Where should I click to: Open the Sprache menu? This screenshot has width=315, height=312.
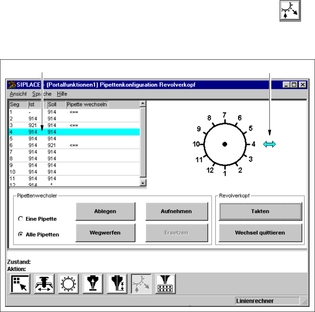coord(42,94)
